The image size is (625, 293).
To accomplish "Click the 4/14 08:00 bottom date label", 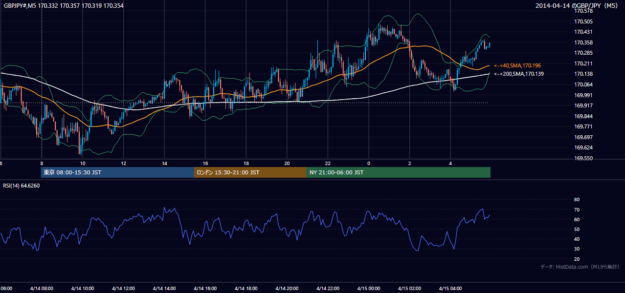I will [x=42, y=288].
